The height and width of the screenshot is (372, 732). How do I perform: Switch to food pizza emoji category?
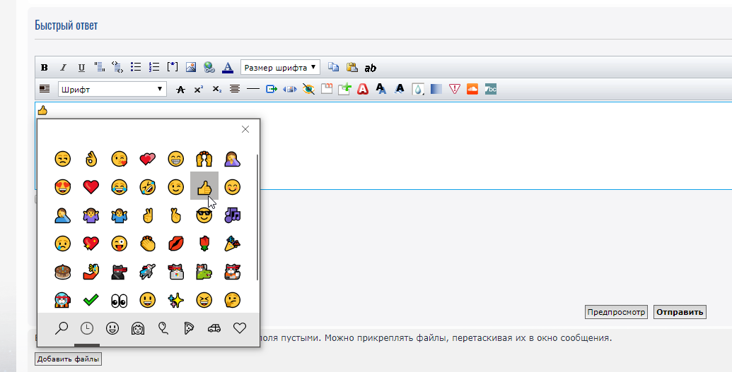[x=189, y=328]
